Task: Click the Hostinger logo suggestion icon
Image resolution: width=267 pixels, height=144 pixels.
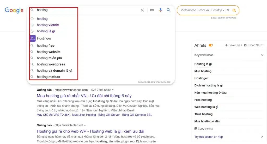Action: pyautogui.click(x=33, y=38)
